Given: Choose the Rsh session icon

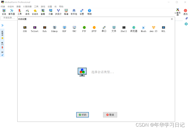Looking at the screenshot, I should pyautogui.click(x=45, y=29).
